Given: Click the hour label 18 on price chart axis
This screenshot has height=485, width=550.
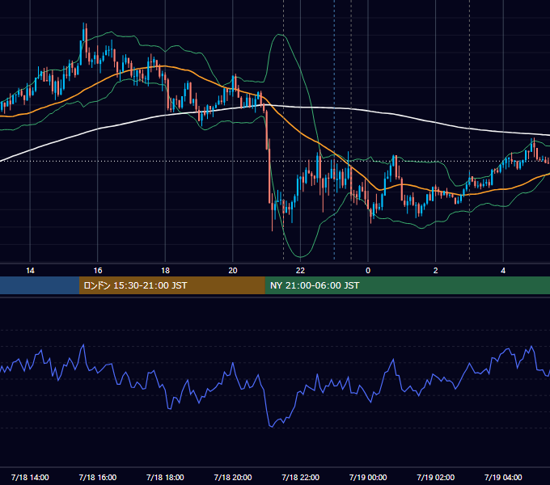Looking at the screenshot, I should 165,271.
